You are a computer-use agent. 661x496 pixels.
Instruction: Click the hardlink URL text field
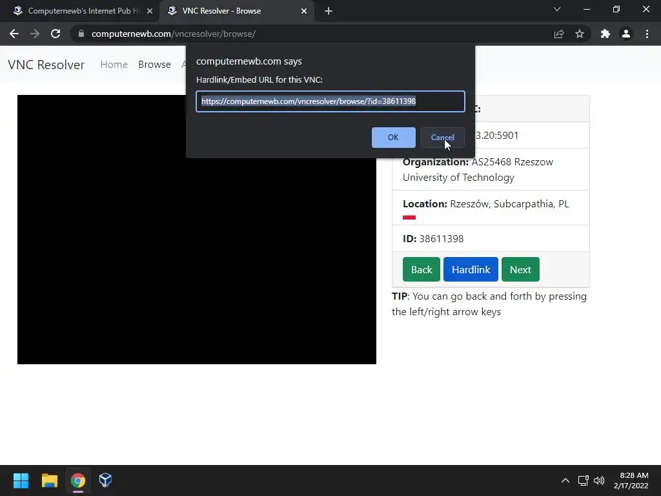(x=330, y=101)
